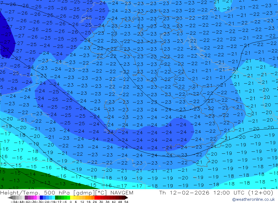Screen dimensions: 278x203
Task: Click the '-54' legend scale label
Action: (x=14, y=202)
